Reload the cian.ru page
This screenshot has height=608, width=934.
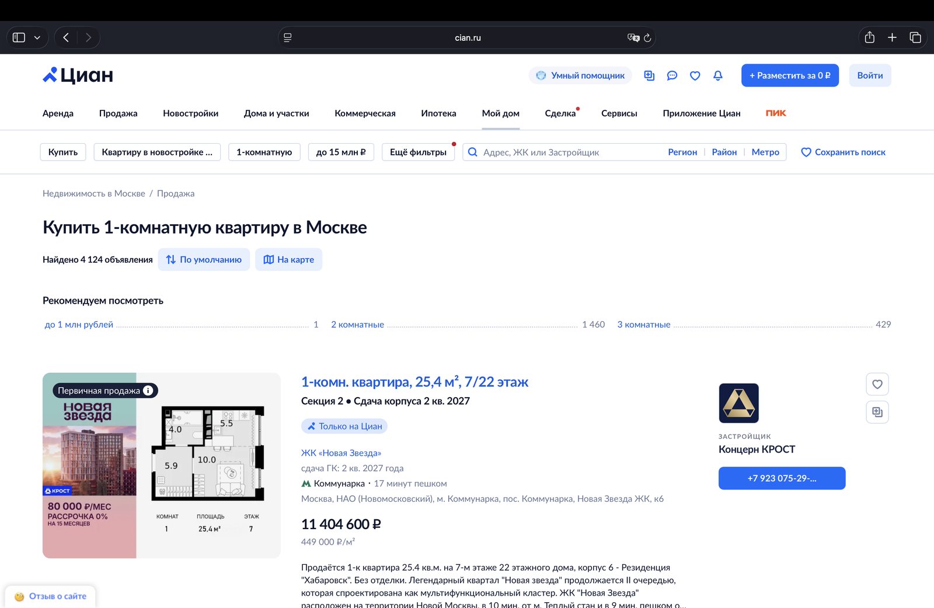(647, 37)
